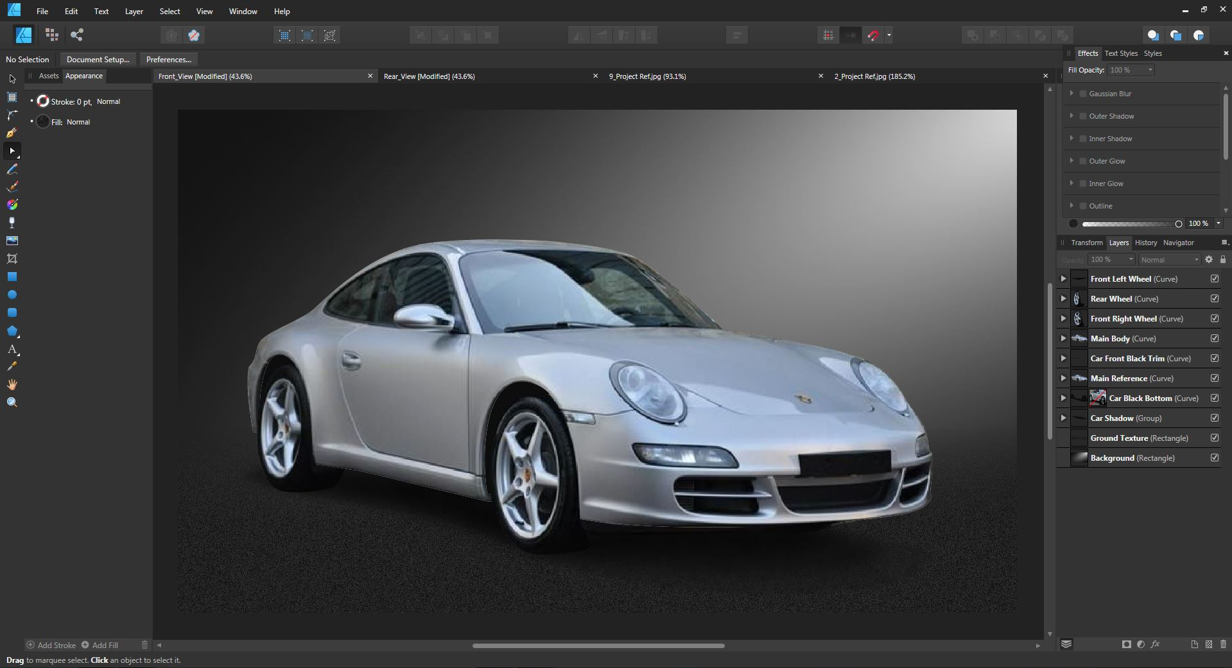Screen dimensions: 1232x668
Task: Expand the Main Reference layer
Action: [x=1063, y=378]
